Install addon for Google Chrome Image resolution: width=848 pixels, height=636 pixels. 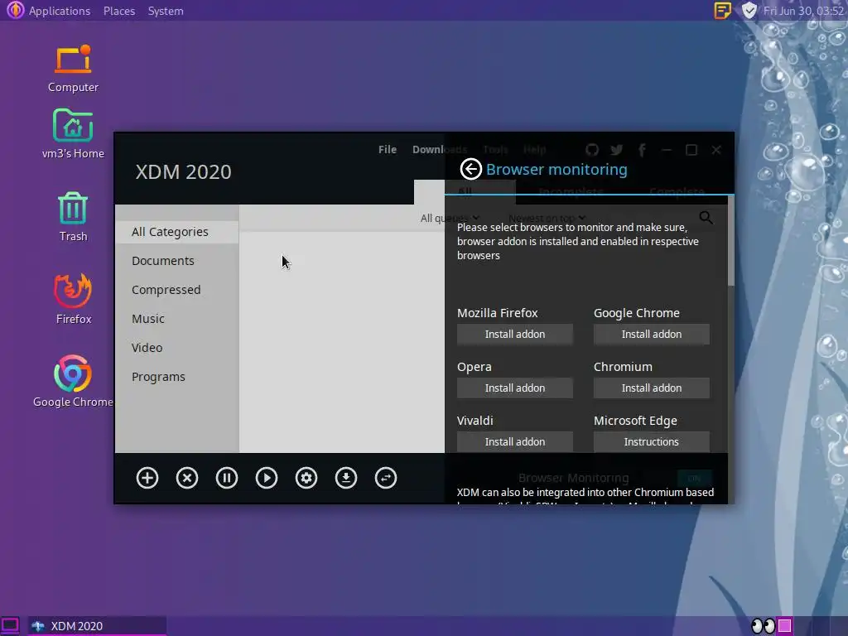(651, 335)
